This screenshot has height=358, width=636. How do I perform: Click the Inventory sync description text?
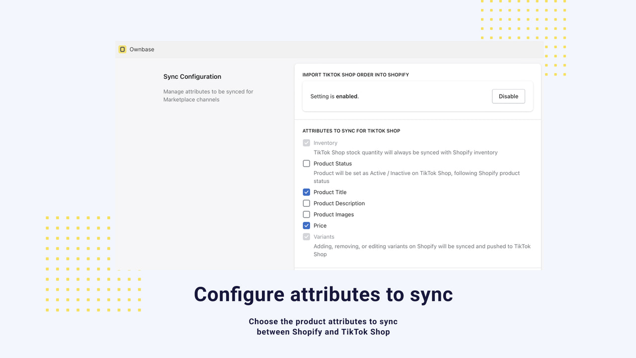tap(405, 152)
